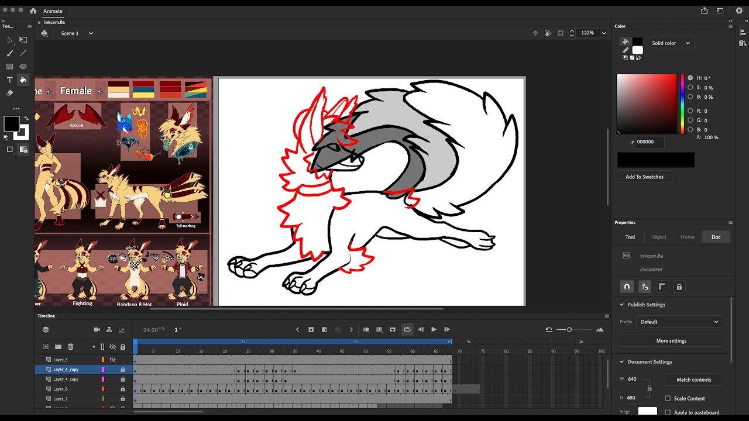Open the Library panel icon
This screenshot has width=749, height=421.
[742, 43]
